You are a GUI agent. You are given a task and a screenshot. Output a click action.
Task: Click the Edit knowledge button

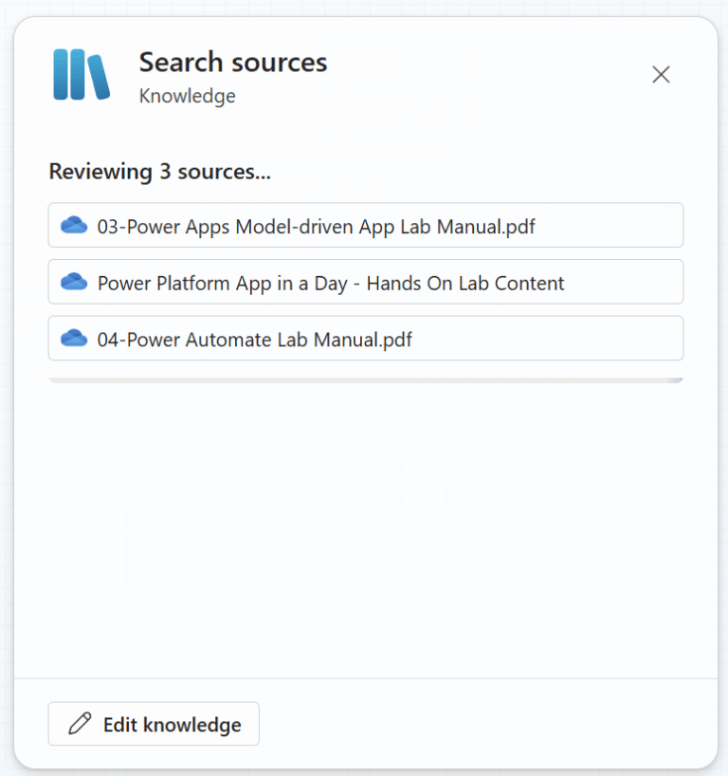pos(153,723)
